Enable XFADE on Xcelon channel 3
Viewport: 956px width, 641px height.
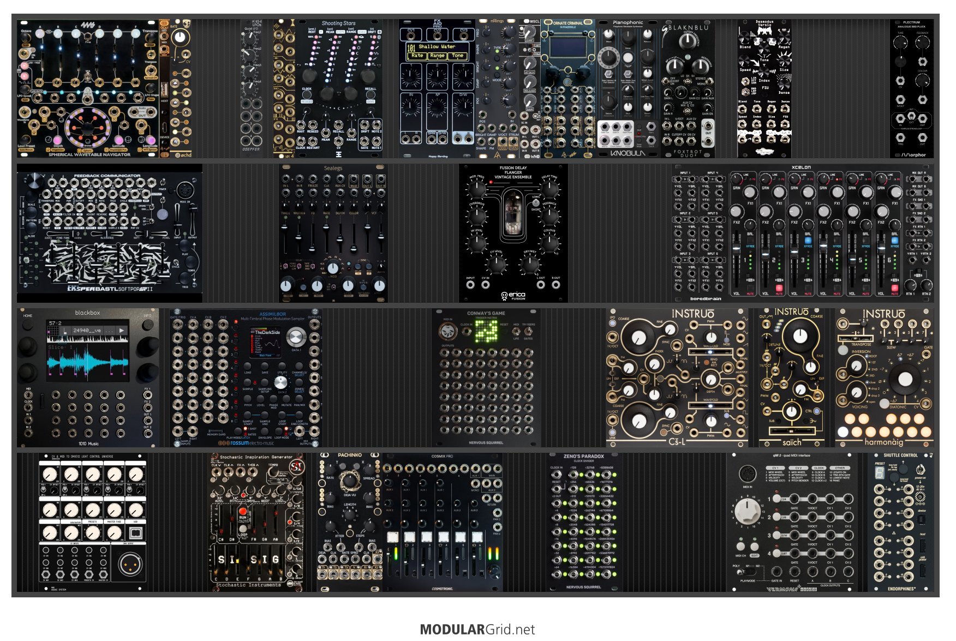808,240
